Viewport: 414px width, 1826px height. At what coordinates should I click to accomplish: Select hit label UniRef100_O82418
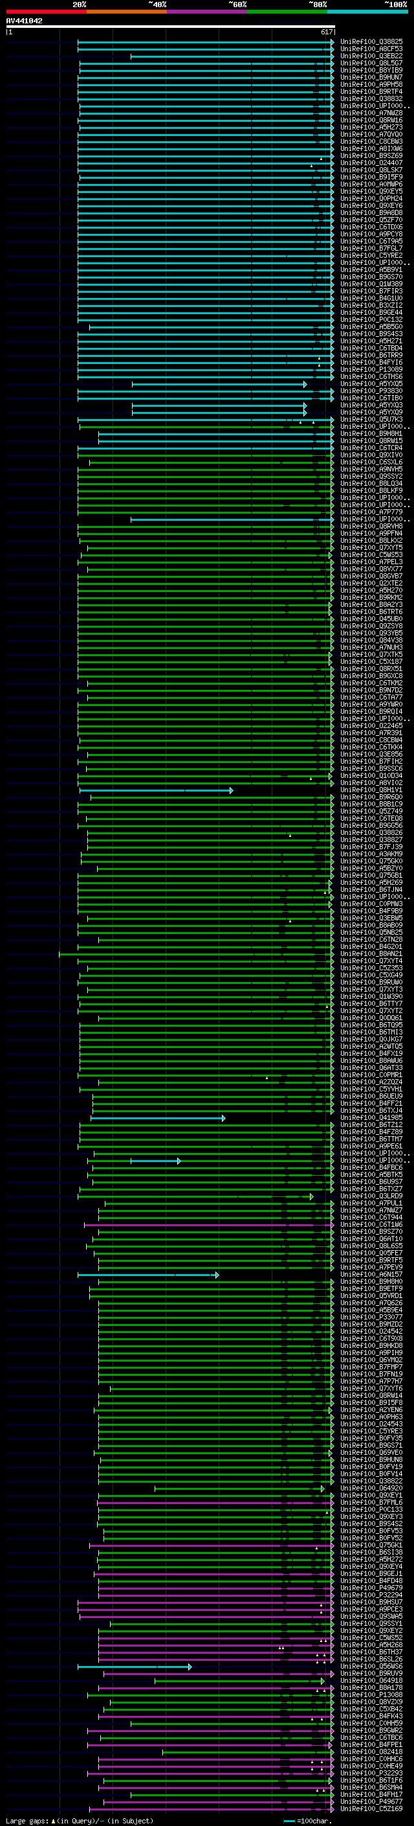(x=371, y=1752)
